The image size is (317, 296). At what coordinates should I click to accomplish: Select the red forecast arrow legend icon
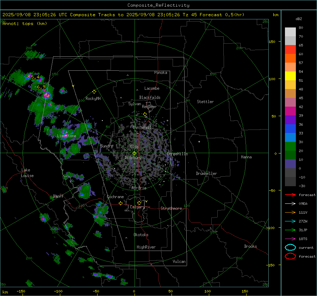tap(290, 195)
